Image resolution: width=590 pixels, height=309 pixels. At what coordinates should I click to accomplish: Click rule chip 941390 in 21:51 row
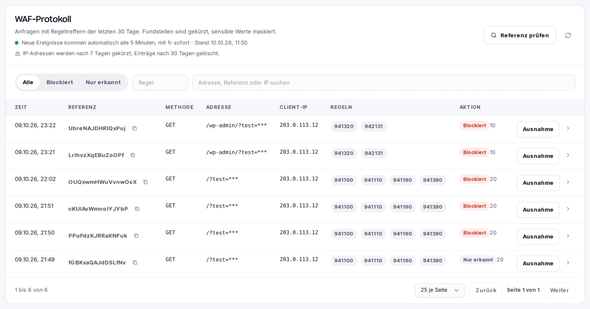pyautogui.click(x=433, y=207)
